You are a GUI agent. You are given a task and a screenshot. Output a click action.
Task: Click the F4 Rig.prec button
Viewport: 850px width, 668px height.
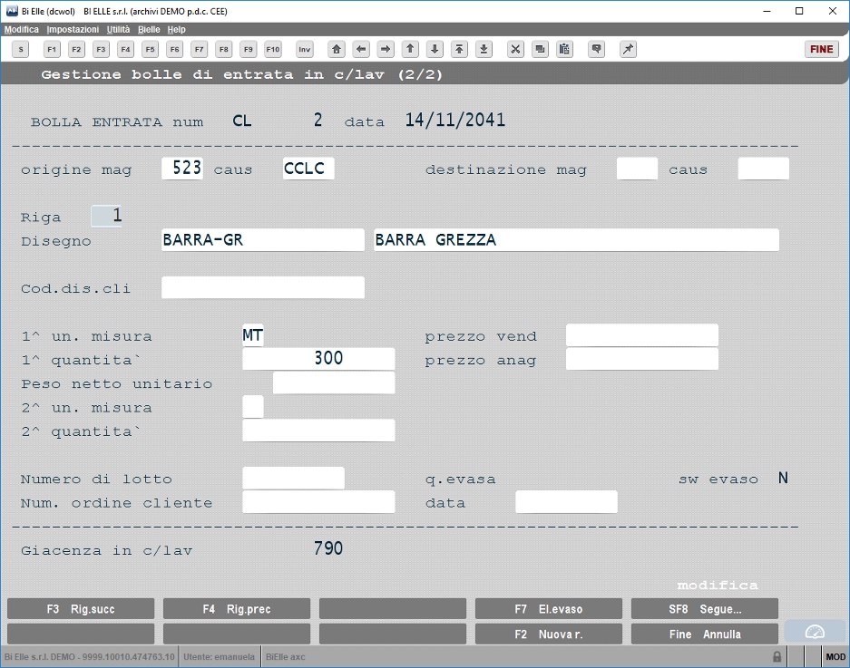point(237,609)
